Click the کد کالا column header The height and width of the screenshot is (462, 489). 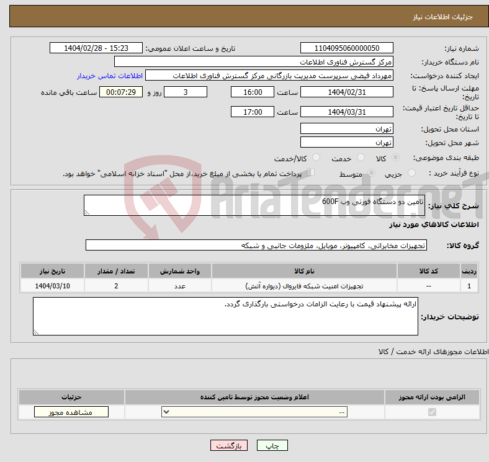coord(429,271)
